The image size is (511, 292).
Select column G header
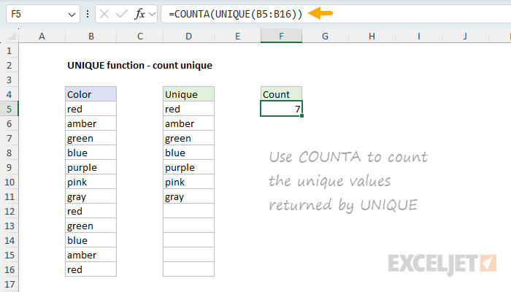[x=325, y=36]
